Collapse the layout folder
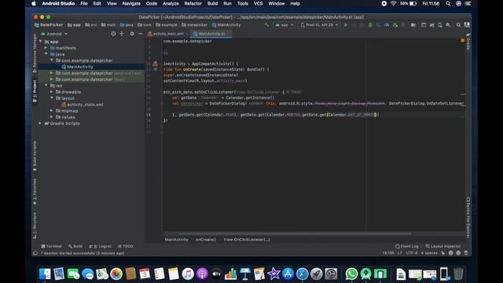The width and height of the screenshot is (503, 283). click(52, 97)
